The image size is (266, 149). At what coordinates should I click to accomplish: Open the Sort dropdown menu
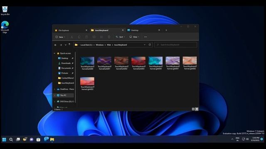tap(120, 37)
